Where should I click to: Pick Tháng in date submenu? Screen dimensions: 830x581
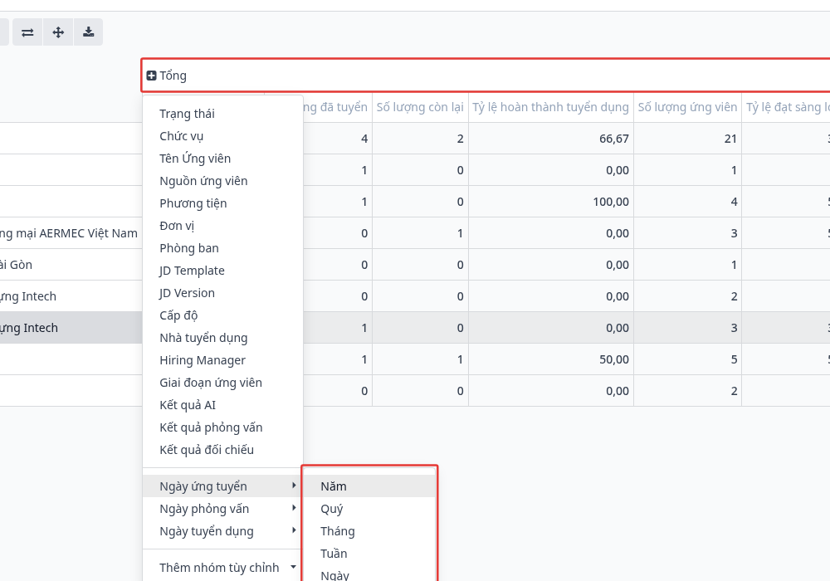[369, 530]
